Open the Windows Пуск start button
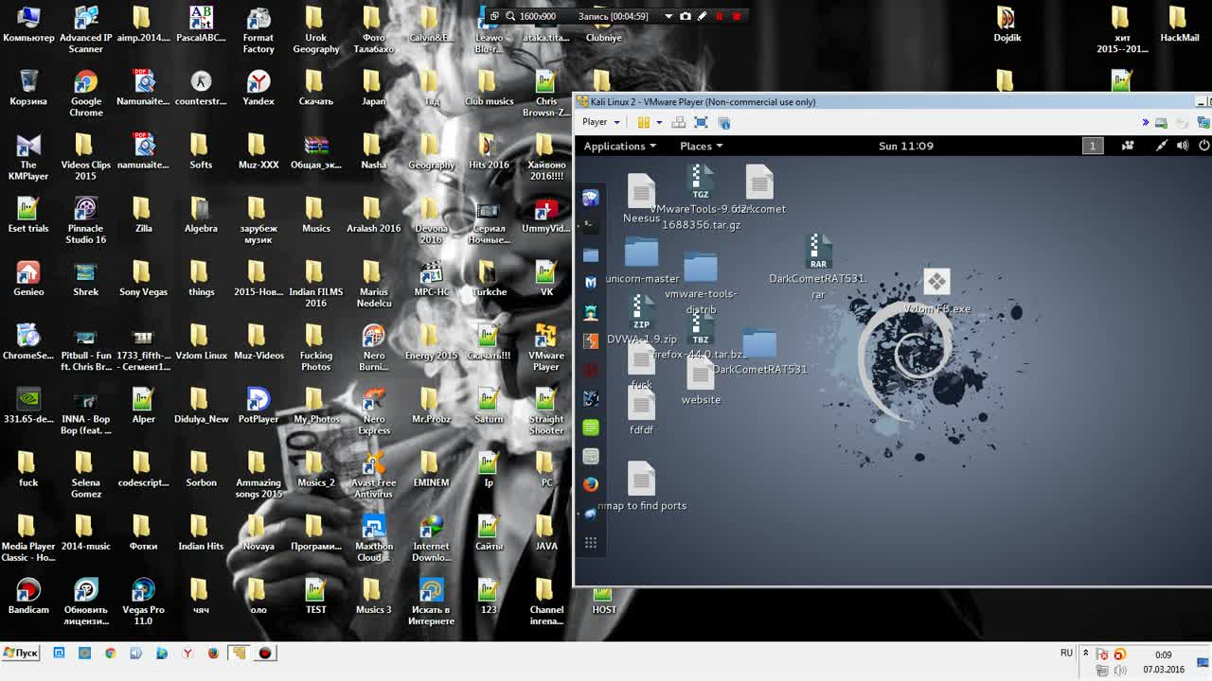The image size is (1212, 681). [21, 653]
